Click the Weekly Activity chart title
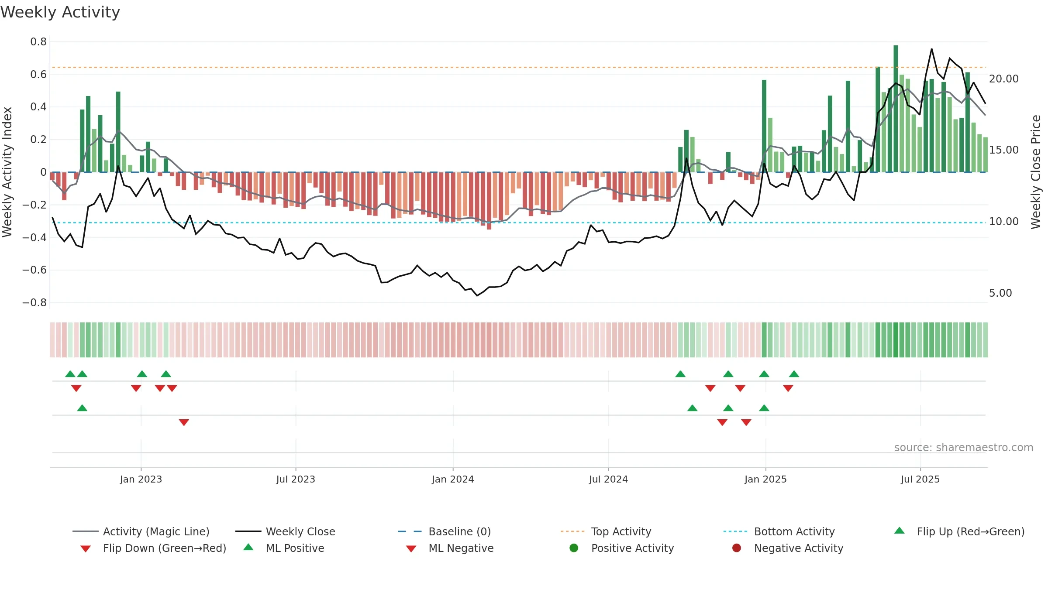This screenshot has height=589, width=1048. (x=60, y=12)
